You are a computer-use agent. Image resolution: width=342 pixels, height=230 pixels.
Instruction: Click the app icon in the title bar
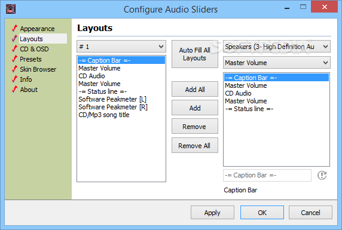[x=11, y=9]
